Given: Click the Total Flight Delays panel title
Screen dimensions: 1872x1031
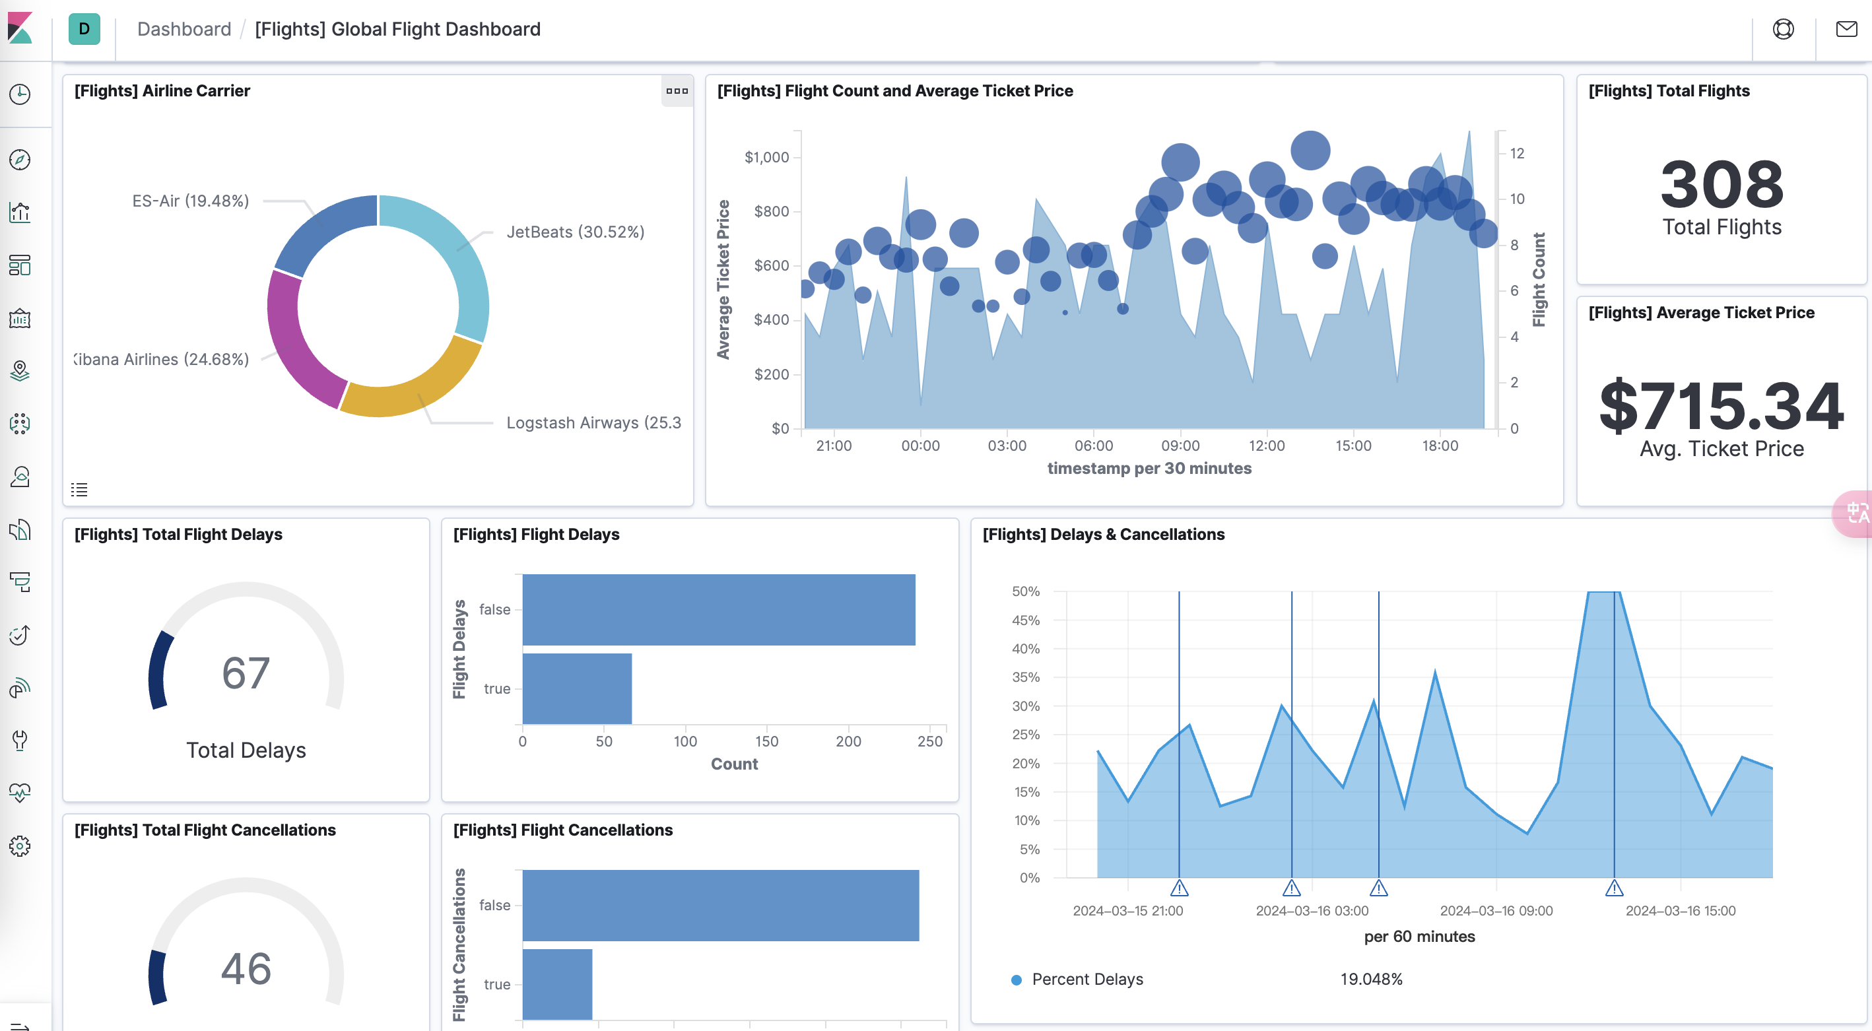Looking at the screenshot, I should [178, 534].
